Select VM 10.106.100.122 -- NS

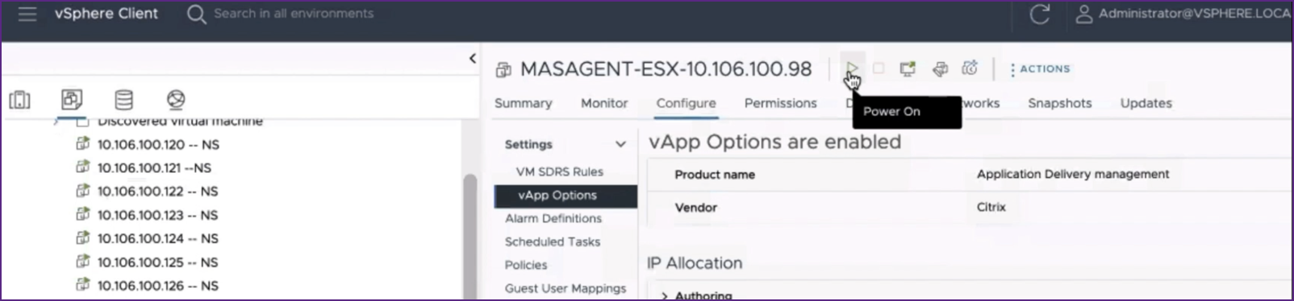click(157, 192)
